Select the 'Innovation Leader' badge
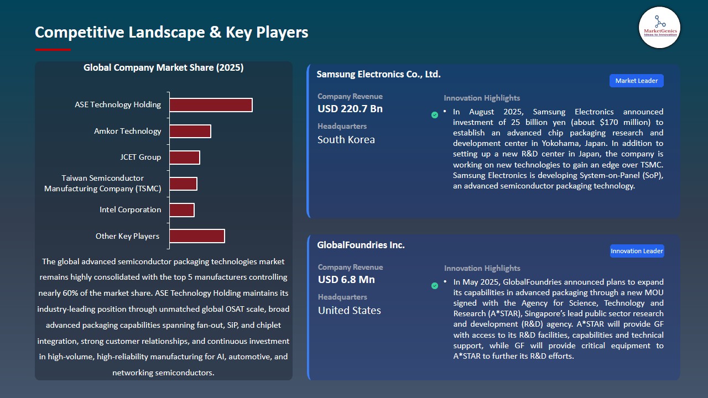 (x=637, y=250)
